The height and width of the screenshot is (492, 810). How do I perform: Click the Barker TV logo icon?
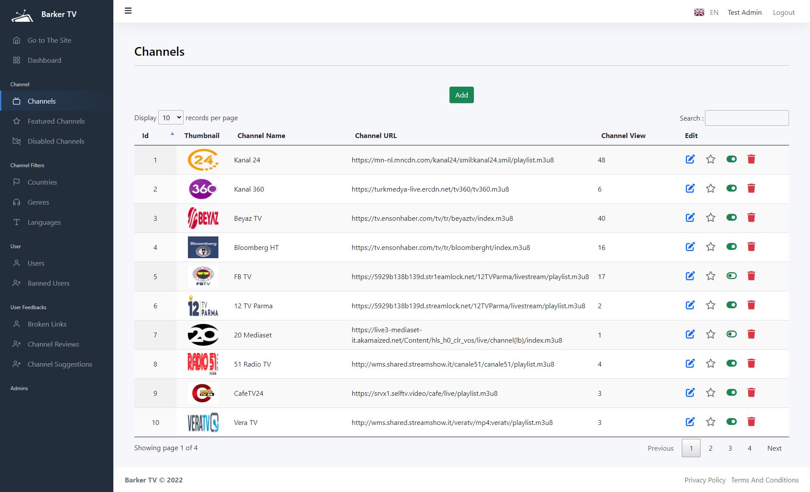click(x=22, y=15)
